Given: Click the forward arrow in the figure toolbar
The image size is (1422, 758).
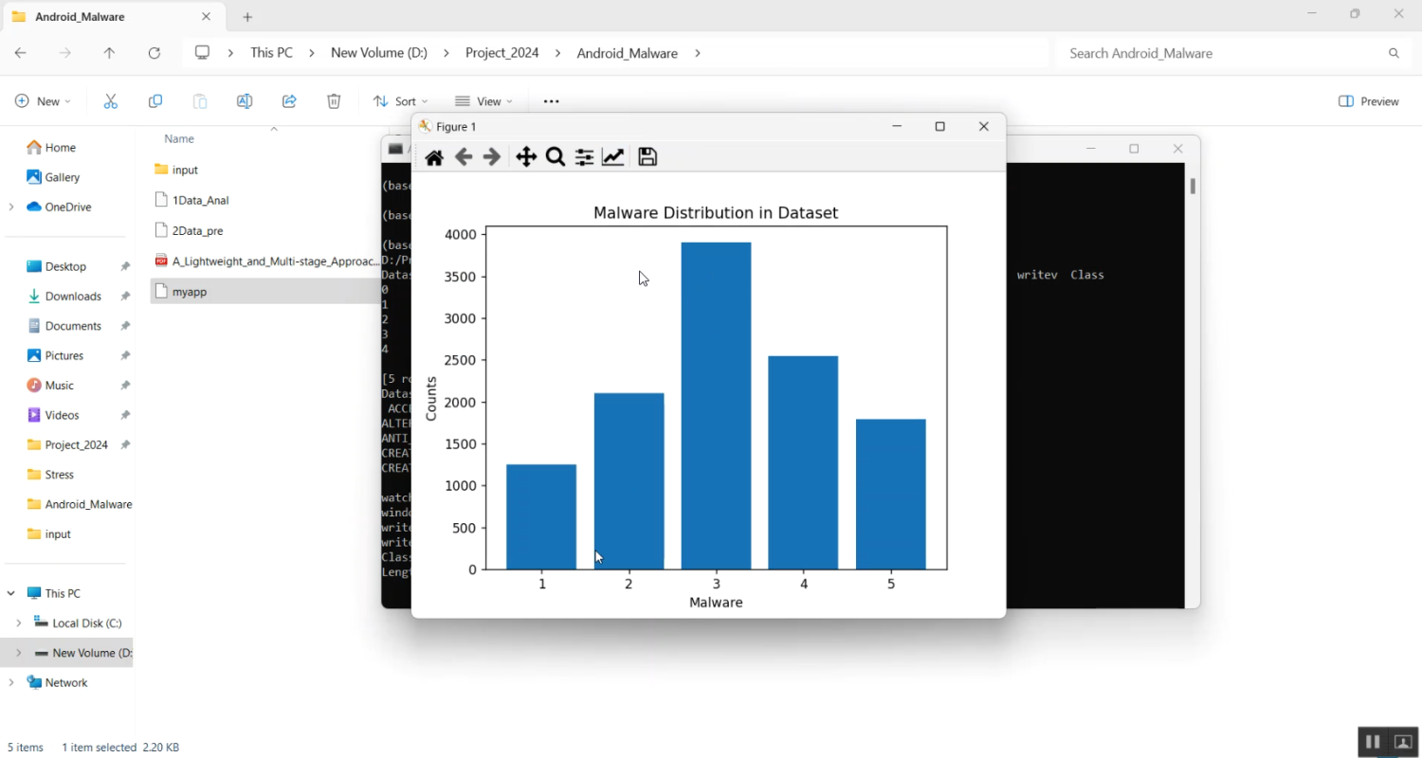Looking at the screenshot, I should pyautogui.click(x=492, y=156).
